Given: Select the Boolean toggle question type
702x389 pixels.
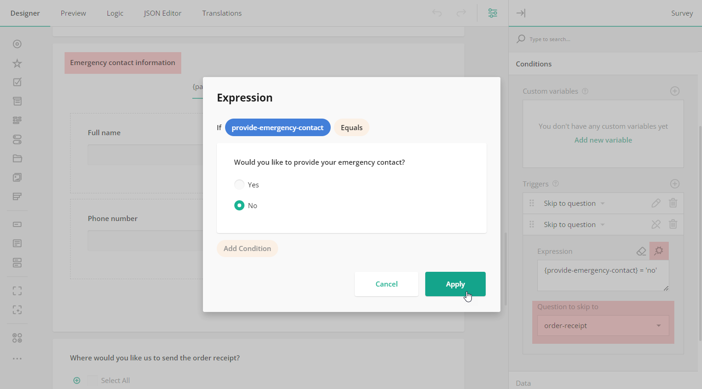Looking at the screenshot, I should click(x=17, y=139).
